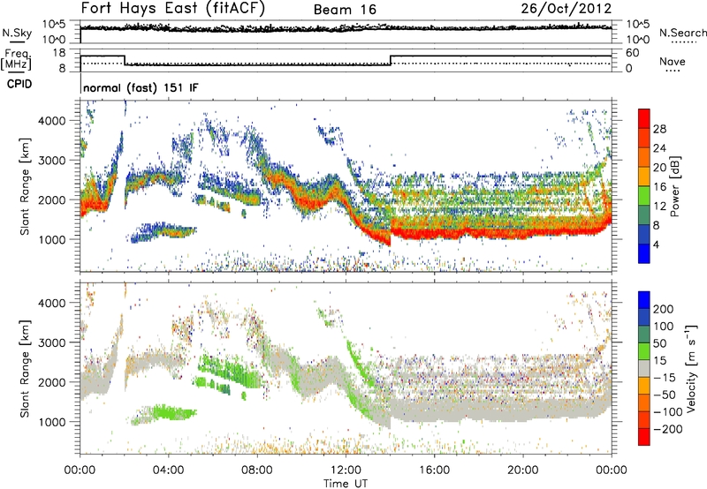This screenshot has height=489, width=707.
Task: Select the 'Time UT' axis label
Action: (x=346, y=484)
